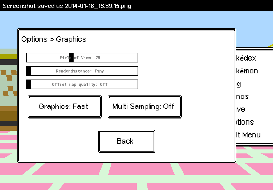Open the Options menu entry
Viewport: 273px width, 190px height.
[x=245, y=122]
